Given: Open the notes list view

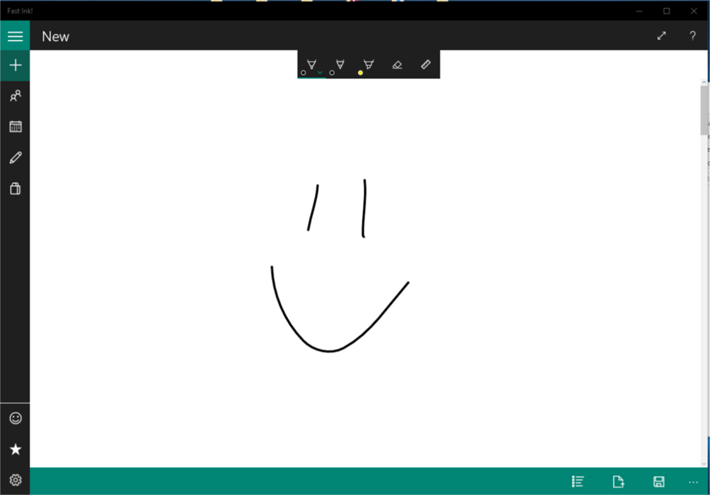Looking at the screenshot, I should tap(578, 481).
